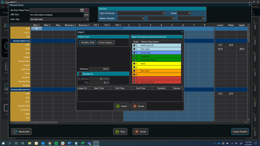Expand the Allen Test dropdown

click(x=88, y=19)
